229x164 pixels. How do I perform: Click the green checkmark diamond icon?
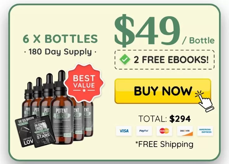(125, 59)
